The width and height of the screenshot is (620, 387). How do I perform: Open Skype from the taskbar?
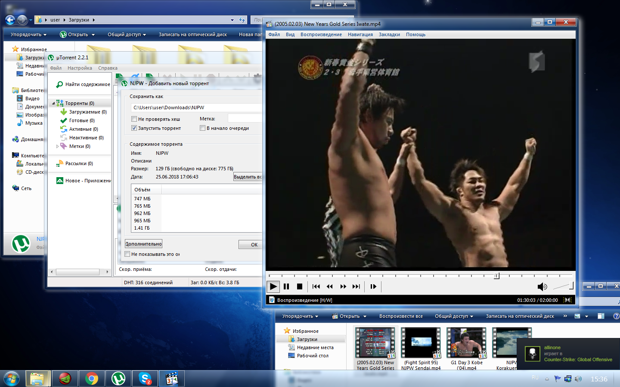coord(145,379)
